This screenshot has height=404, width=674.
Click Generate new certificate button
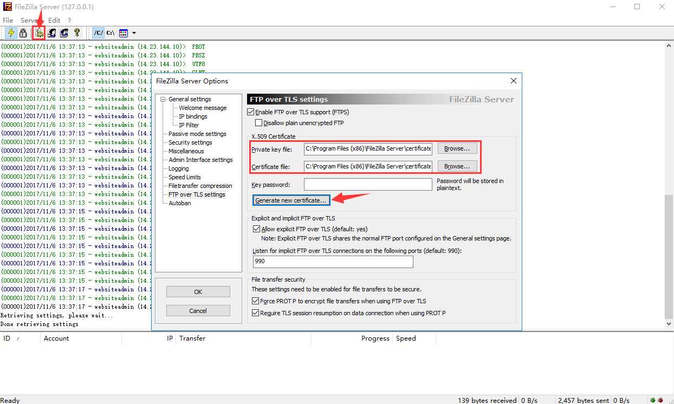click(291, 200)
